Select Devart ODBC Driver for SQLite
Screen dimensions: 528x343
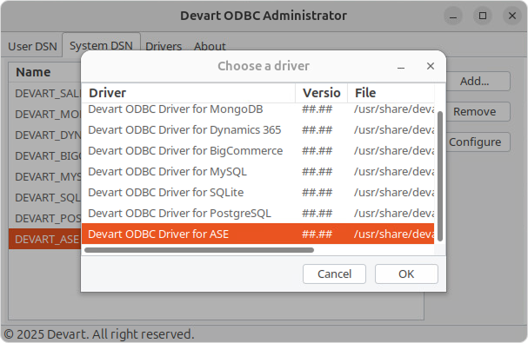(258, 193)
